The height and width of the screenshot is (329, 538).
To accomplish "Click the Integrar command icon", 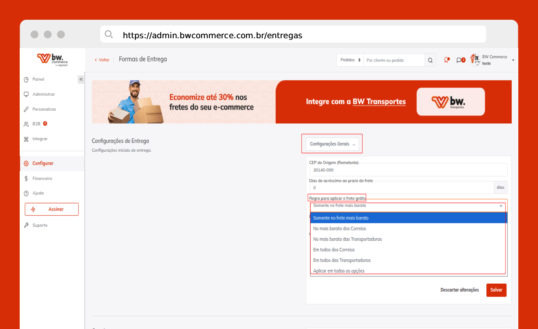I will 26,139.
